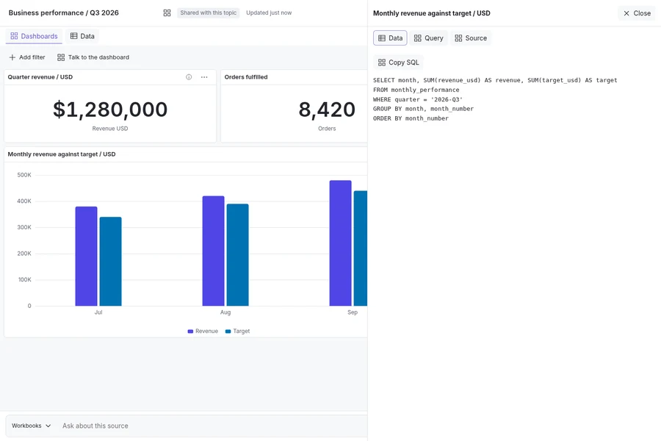The width and height of the screenshot is (661, 441).
Task: Click the WHERE quarter SQL line
Action: click(418, 100)
